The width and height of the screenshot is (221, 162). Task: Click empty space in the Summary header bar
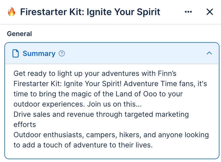[135, 53]
